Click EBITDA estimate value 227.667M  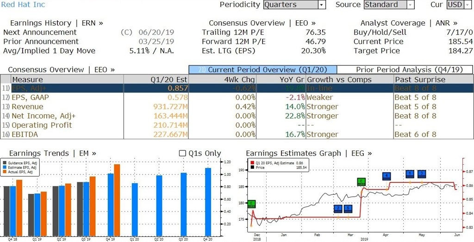170,135
